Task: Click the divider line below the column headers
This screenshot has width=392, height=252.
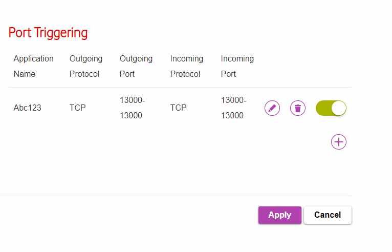Action: click(x=180, y=88)
